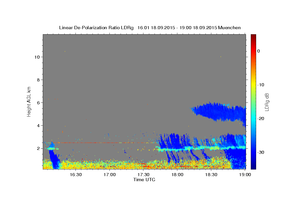Click the dark red top of the colorbar
This screenshot has width=304, height=203.
coord(253,37)
